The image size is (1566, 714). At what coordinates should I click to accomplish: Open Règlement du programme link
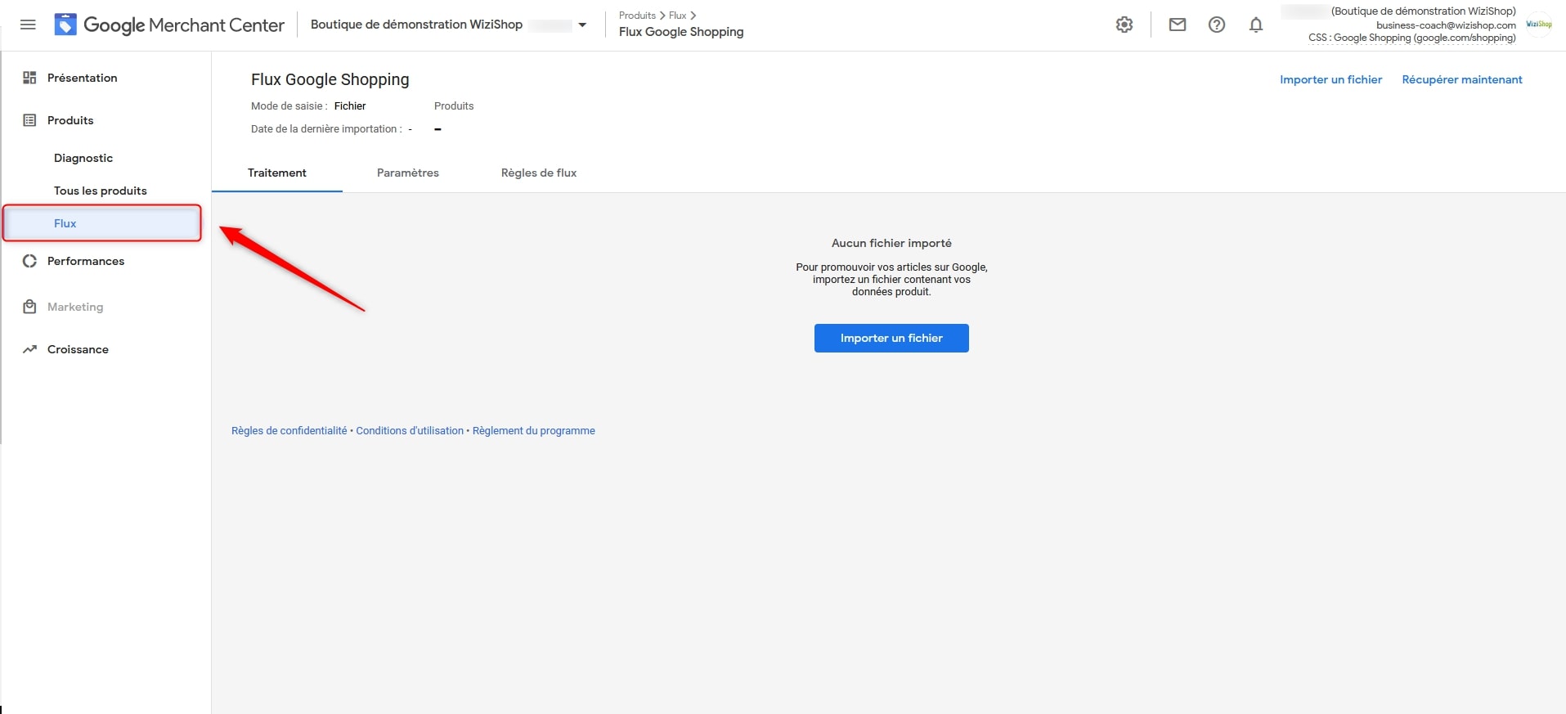534,430
